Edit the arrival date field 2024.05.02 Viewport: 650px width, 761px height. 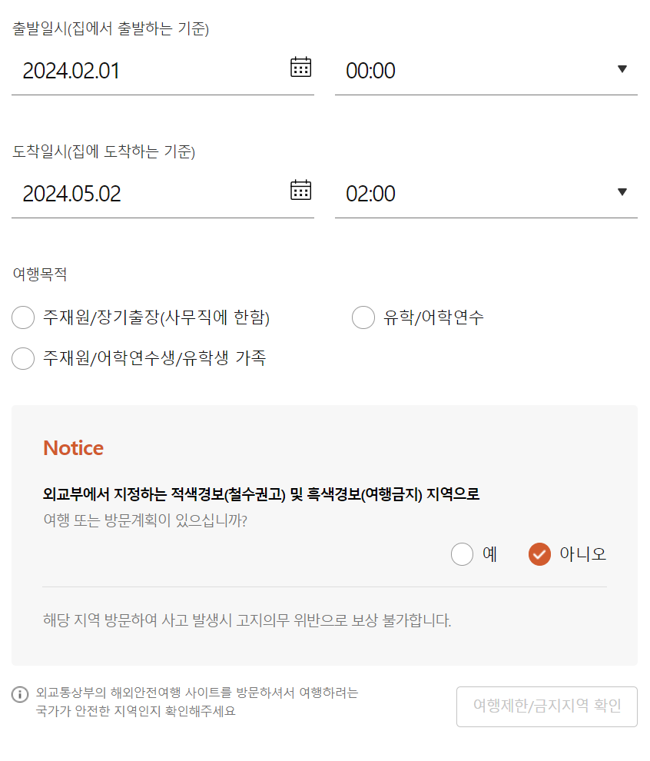click(163, 194)
